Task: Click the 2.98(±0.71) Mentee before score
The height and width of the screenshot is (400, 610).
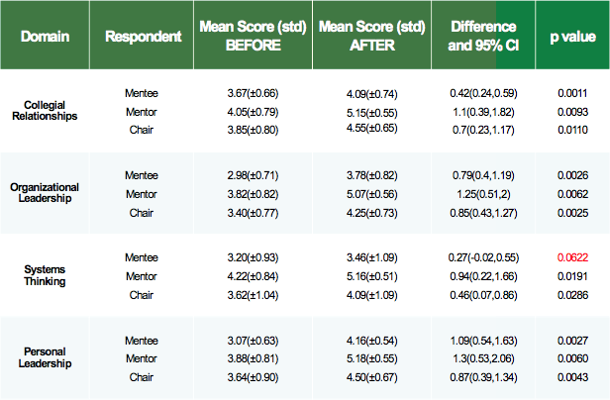Action: 253,175
